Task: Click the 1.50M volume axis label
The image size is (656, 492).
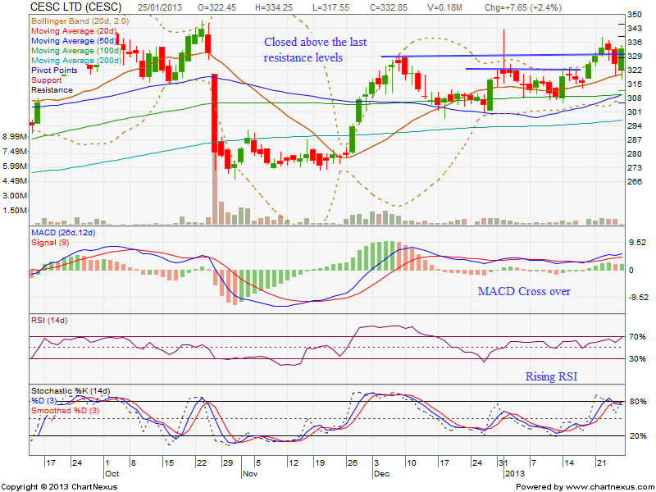Action: pyautogui.click(x=15, y=210)
